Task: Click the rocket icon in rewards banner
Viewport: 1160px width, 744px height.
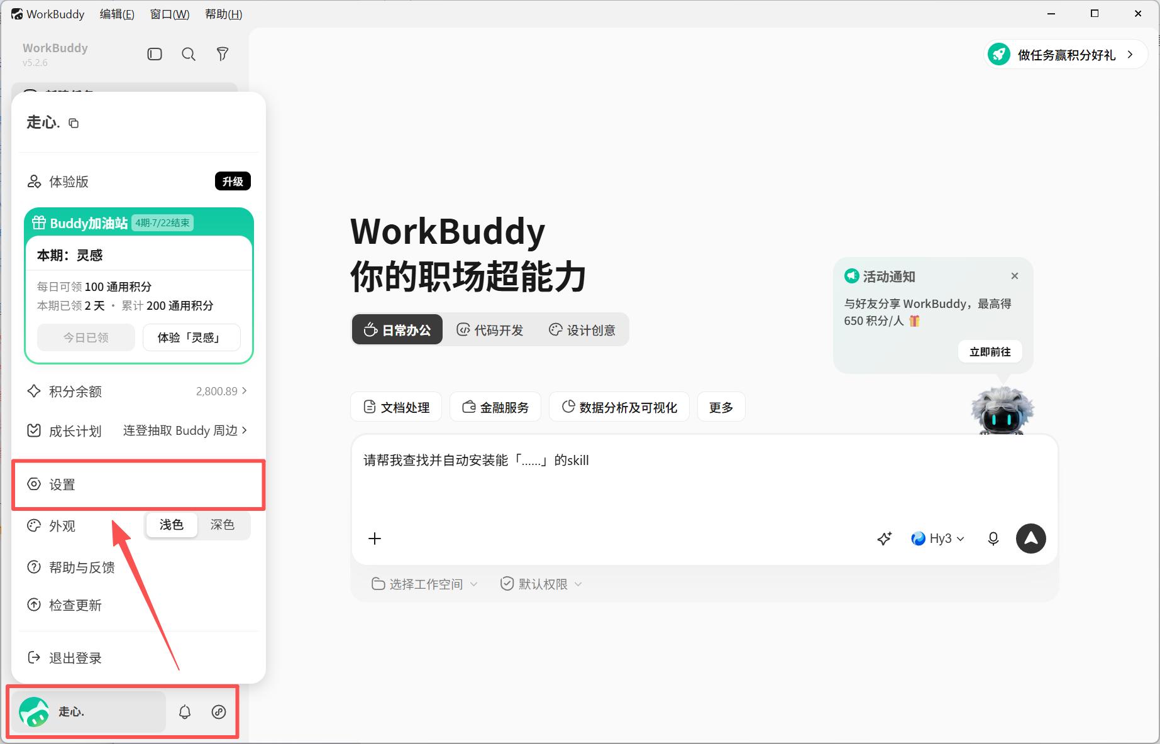Action: tap(999, 55)
